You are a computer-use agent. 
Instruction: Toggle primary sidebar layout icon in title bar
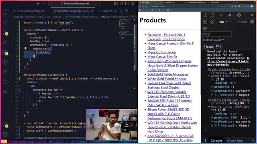pos(116,4)
